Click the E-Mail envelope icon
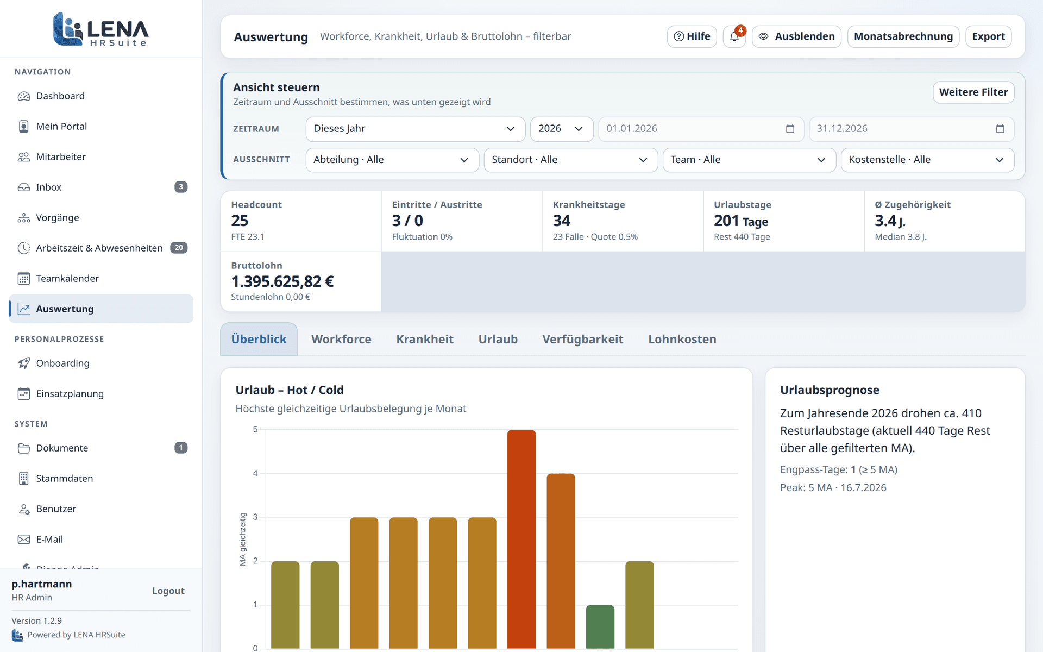 click(x=24, y=540)
